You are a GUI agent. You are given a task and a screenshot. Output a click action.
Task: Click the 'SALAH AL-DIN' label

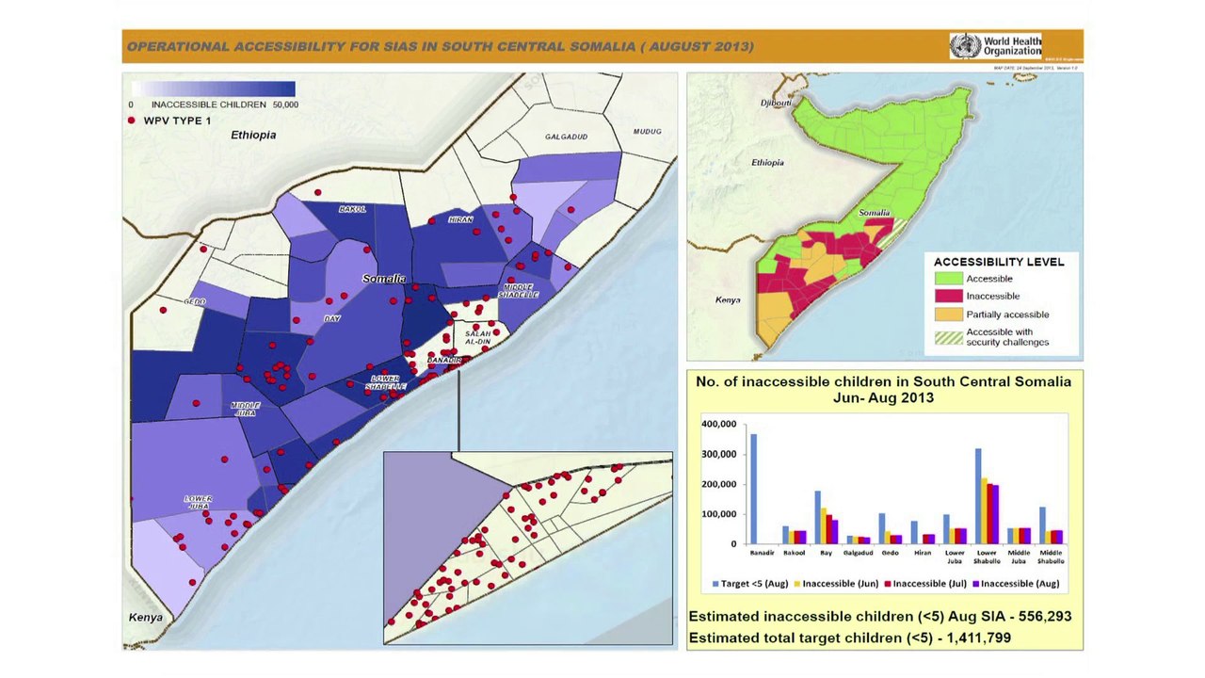click(478, 337)
